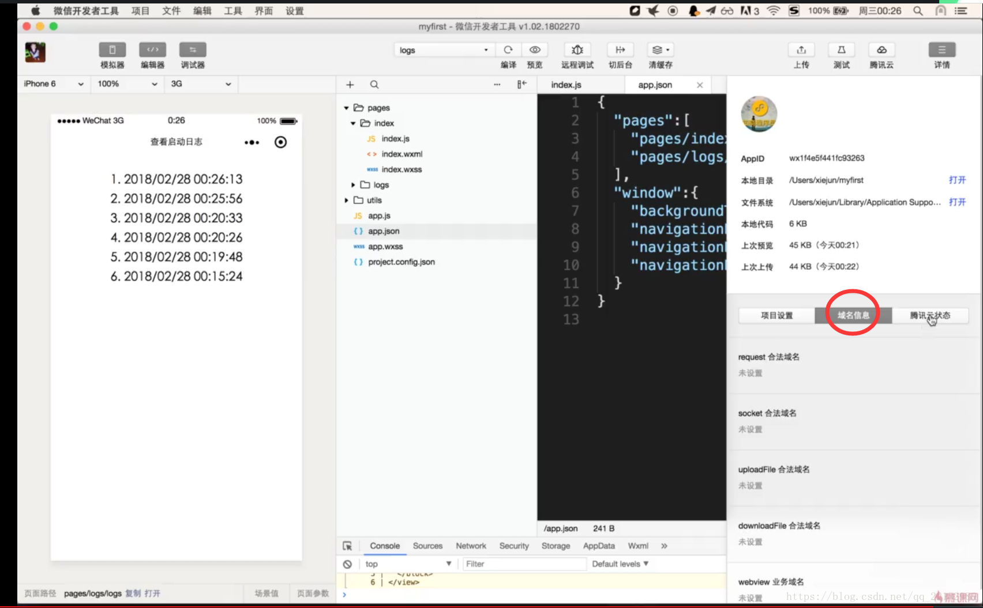
Task: Open the page path link
Action: point(152,594)
